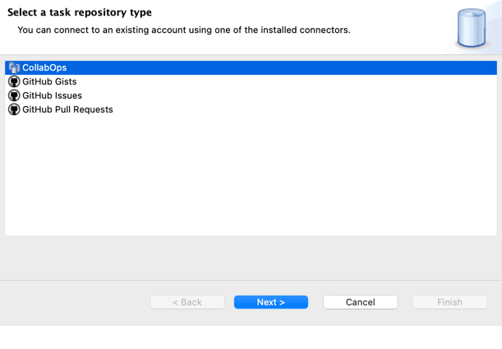Cancel the repository wizard
502x349 pixels.
click(x=361, y=302)
